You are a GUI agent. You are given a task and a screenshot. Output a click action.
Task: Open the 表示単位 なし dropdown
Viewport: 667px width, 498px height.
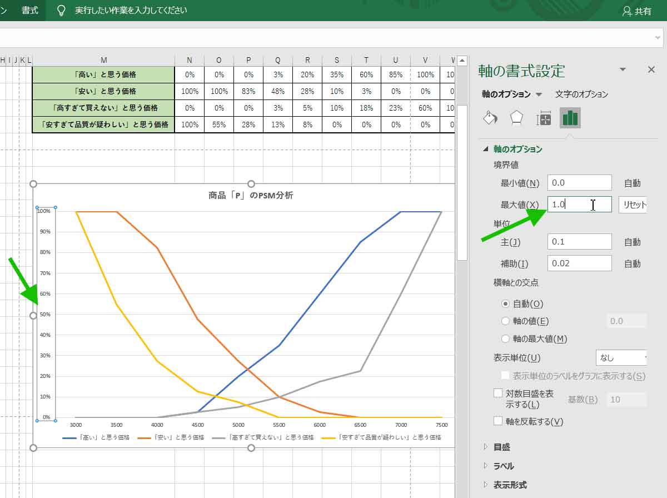click(621, 358)
